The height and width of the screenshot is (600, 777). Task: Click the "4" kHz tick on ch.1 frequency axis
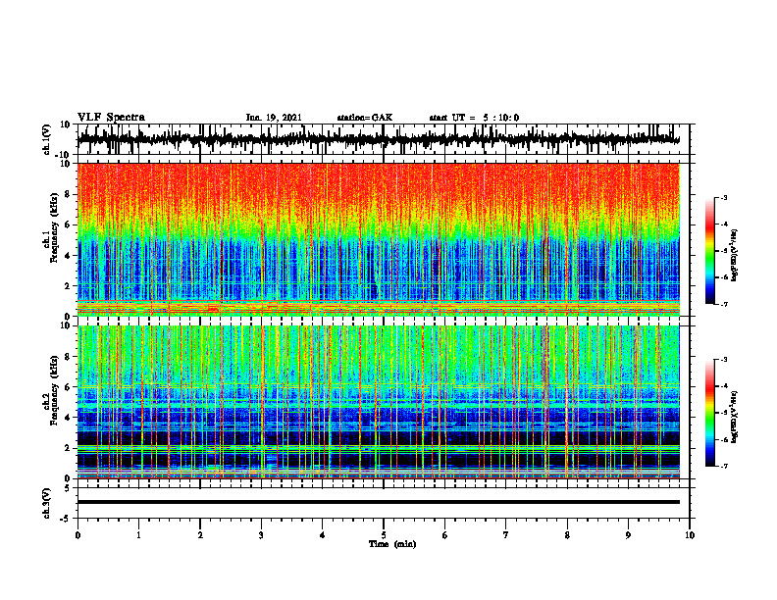68,256
